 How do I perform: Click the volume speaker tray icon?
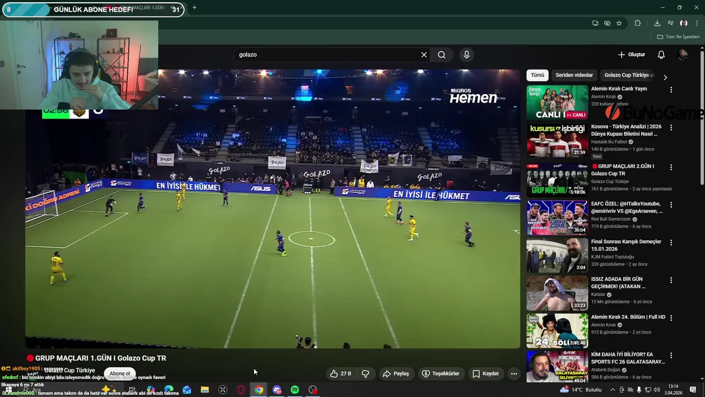click(x=657, y=390)
